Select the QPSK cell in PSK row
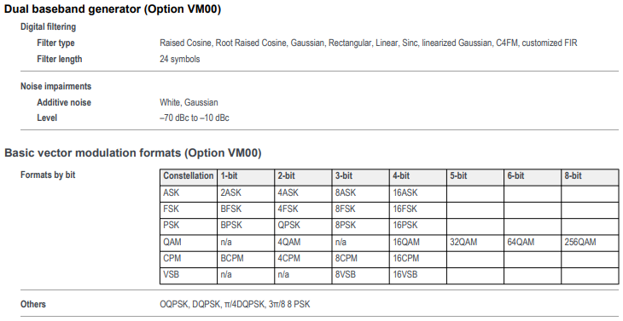Viewport: 623px width, 321px height. click(x=303, y=226)
